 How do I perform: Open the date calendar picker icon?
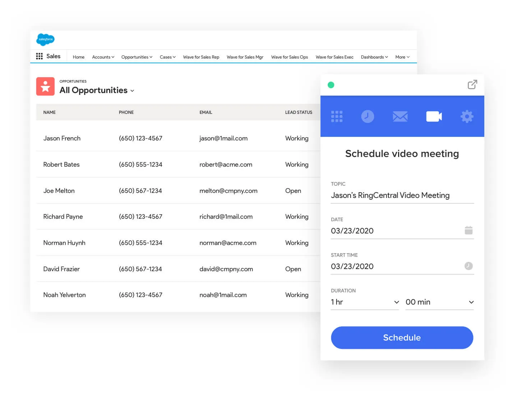(468, 230)
